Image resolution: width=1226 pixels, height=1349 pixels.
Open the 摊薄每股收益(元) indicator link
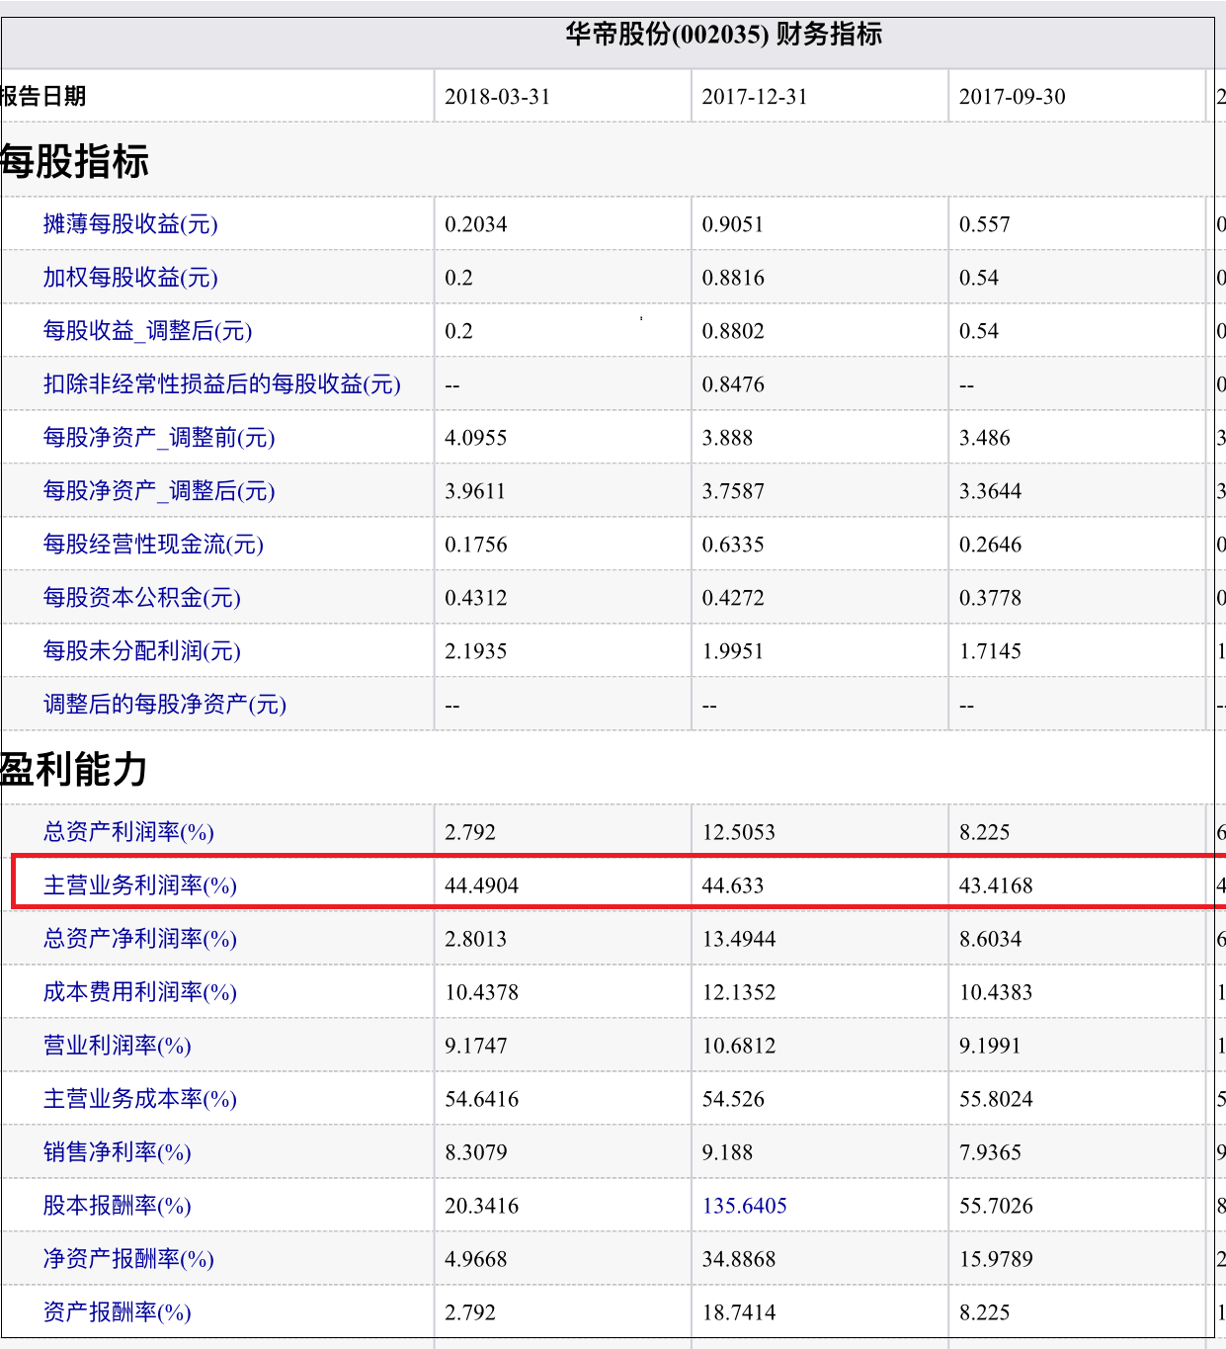tap(130, 224)
